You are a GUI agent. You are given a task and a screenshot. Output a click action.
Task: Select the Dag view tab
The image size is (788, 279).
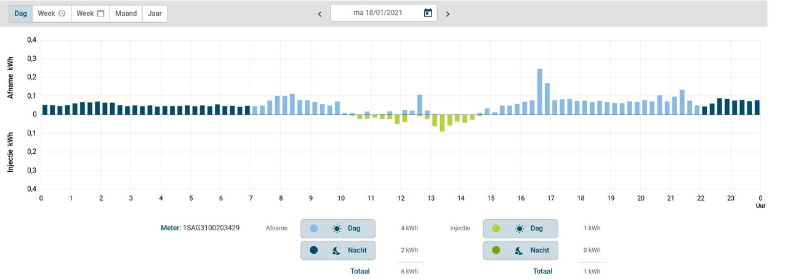pos(20,14)
